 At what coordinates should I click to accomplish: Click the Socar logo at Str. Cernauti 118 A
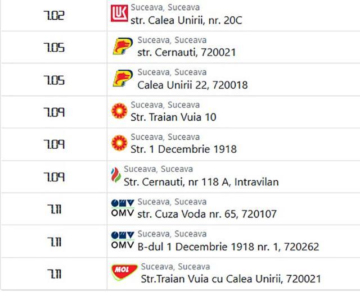pos(116,175)
